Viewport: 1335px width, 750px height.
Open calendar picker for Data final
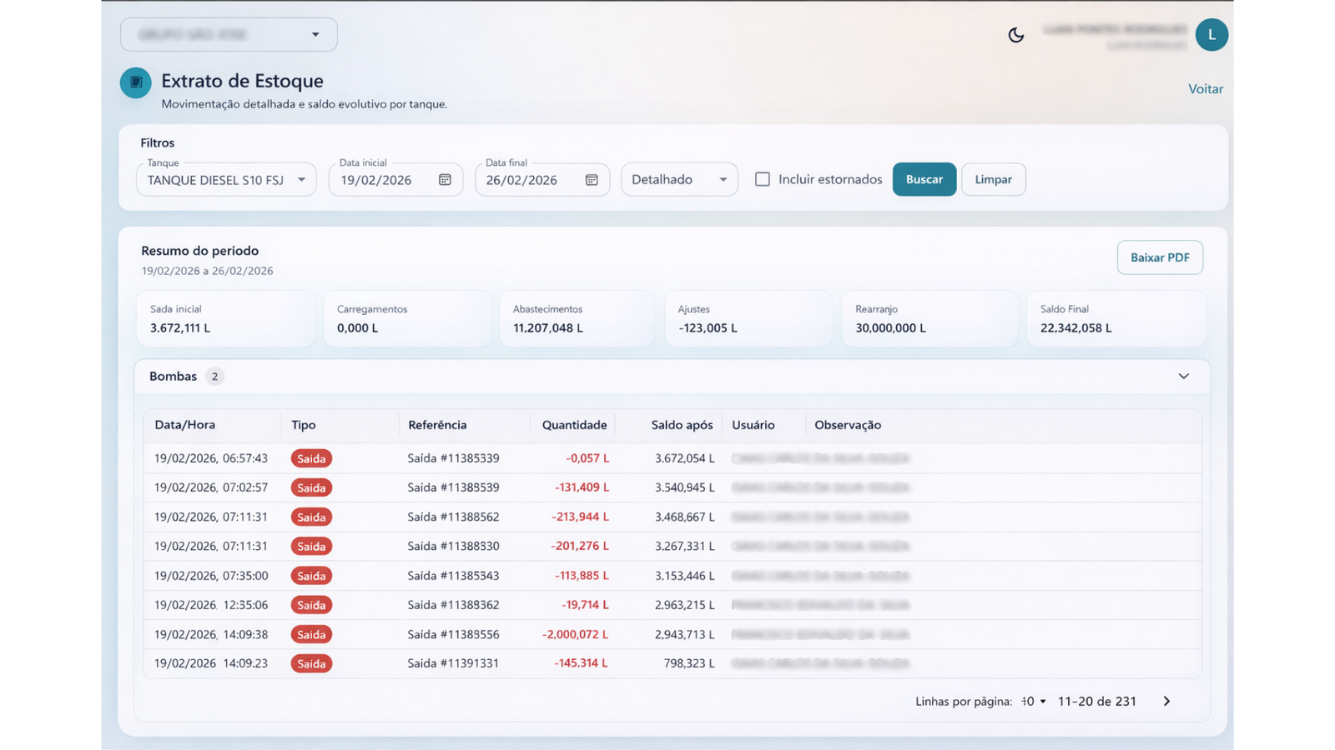click(592, 180)
